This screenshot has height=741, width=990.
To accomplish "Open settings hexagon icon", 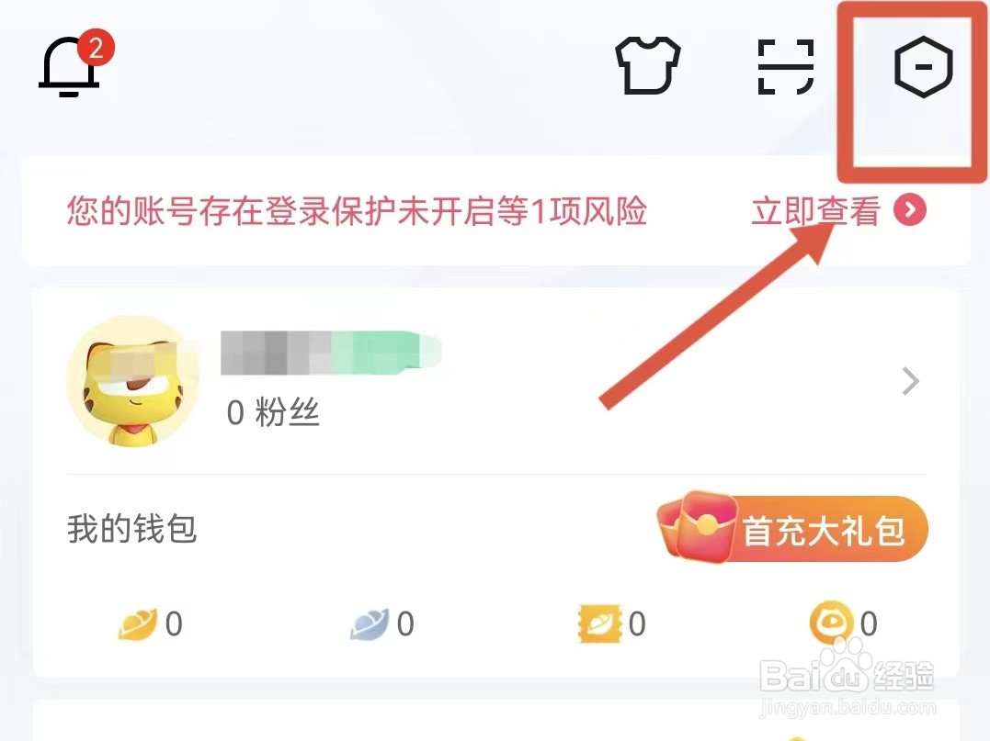I will click(923, 66).
